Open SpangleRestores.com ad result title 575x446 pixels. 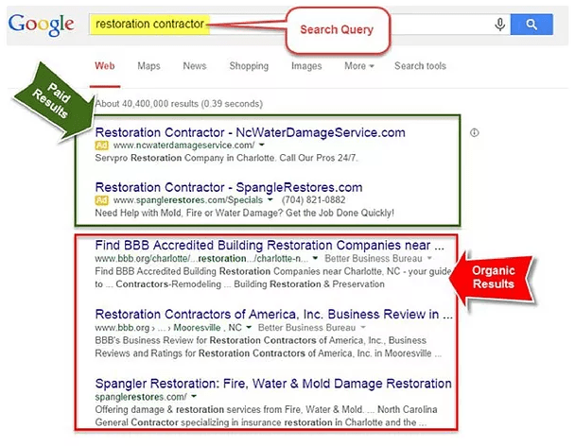[229, 187]
